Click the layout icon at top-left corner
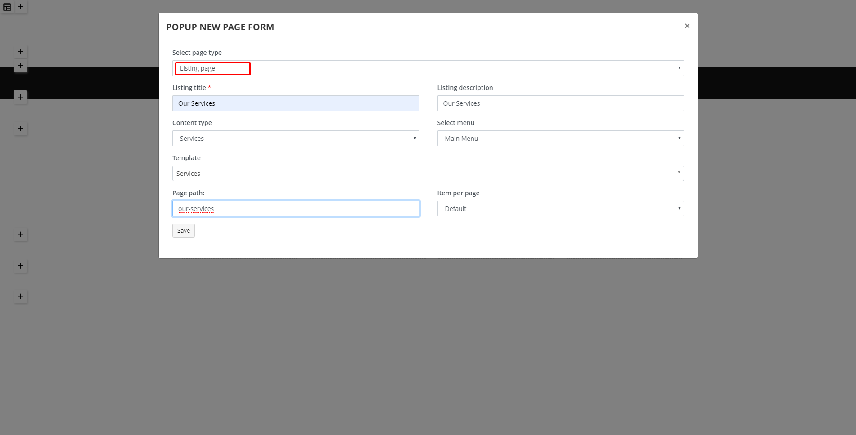The height and width of the screenshot is (435, 856). (7, 7)
